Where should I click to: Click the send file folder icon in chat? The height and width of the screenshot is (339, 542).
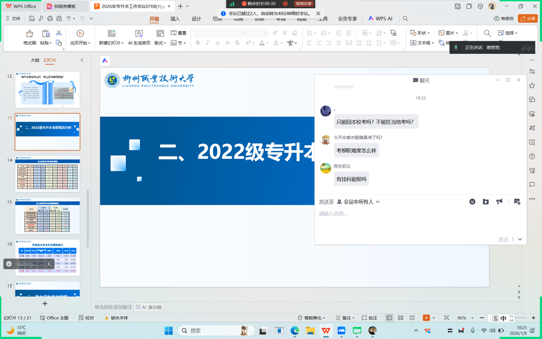[486, 202]
